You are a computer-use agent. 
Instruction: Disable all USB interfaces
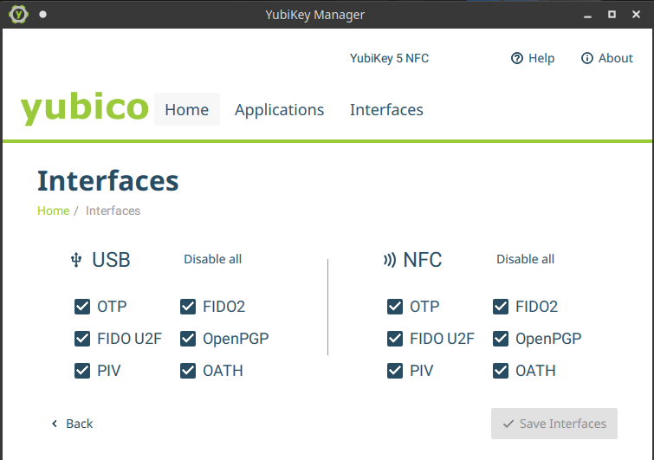[213, 259]
